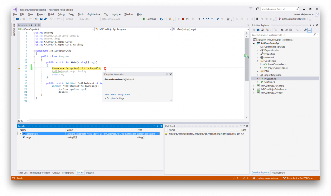Open the Debug configuration dropdown
Screen dimensions: 331x196
tap(71, 19)
